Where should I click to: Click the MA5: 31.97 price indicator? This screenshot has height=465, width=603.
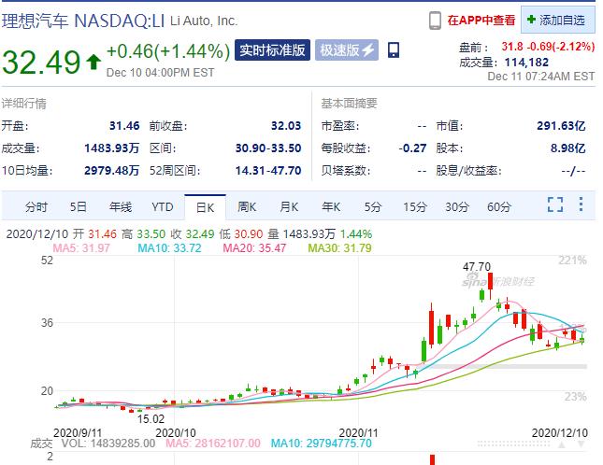(81, 248)
